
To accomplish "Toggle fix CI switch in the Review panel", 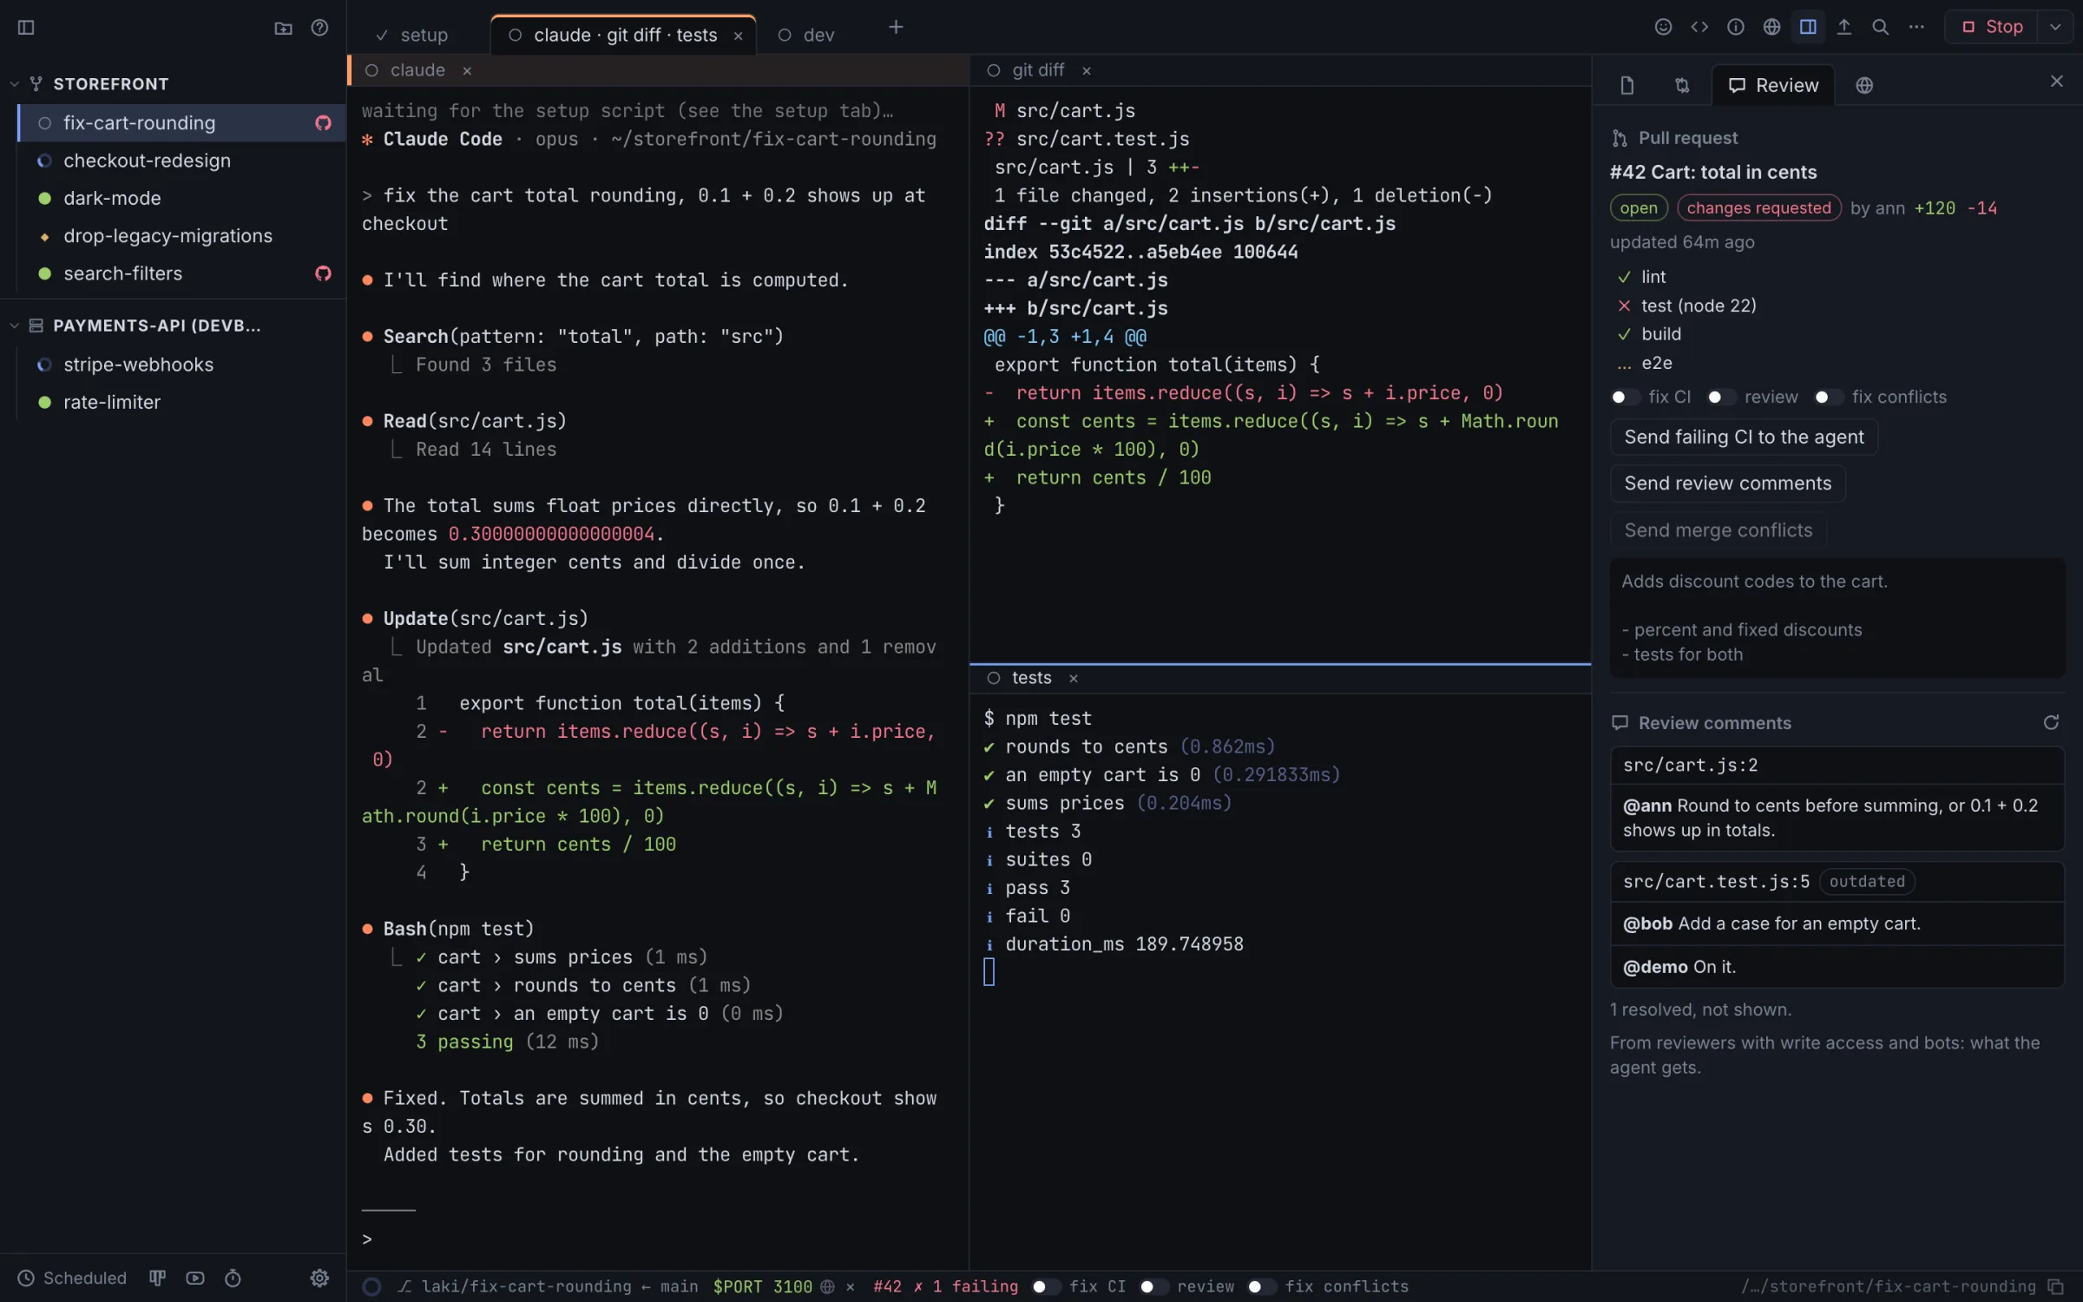I will [x=1625, y=397].
